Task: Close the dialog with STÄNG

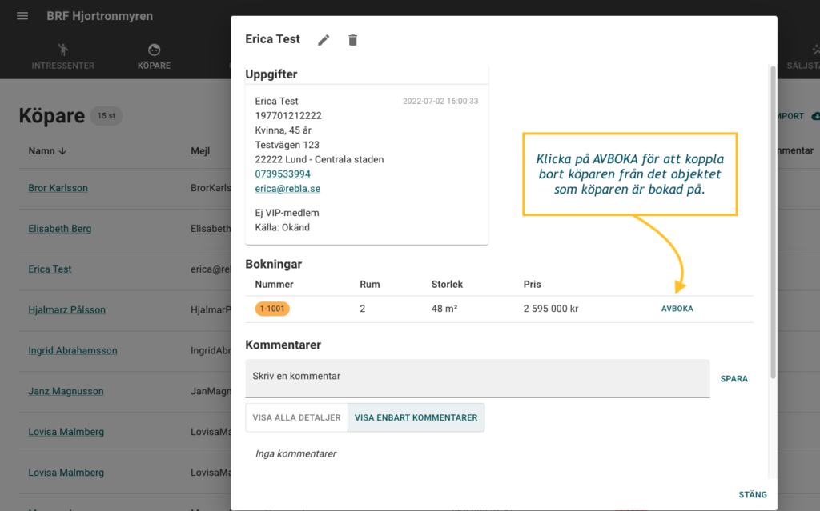Action: [752, 495]
